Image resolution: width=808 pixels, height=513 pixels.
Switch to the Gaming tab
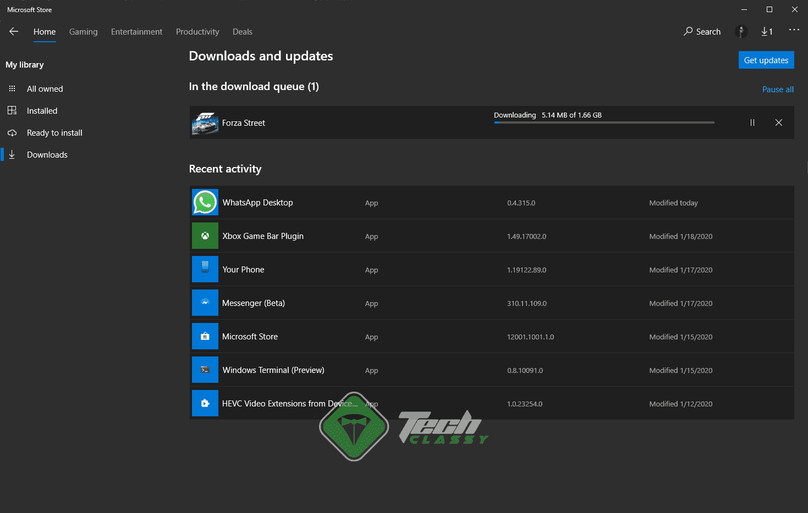tap(83, 31)
